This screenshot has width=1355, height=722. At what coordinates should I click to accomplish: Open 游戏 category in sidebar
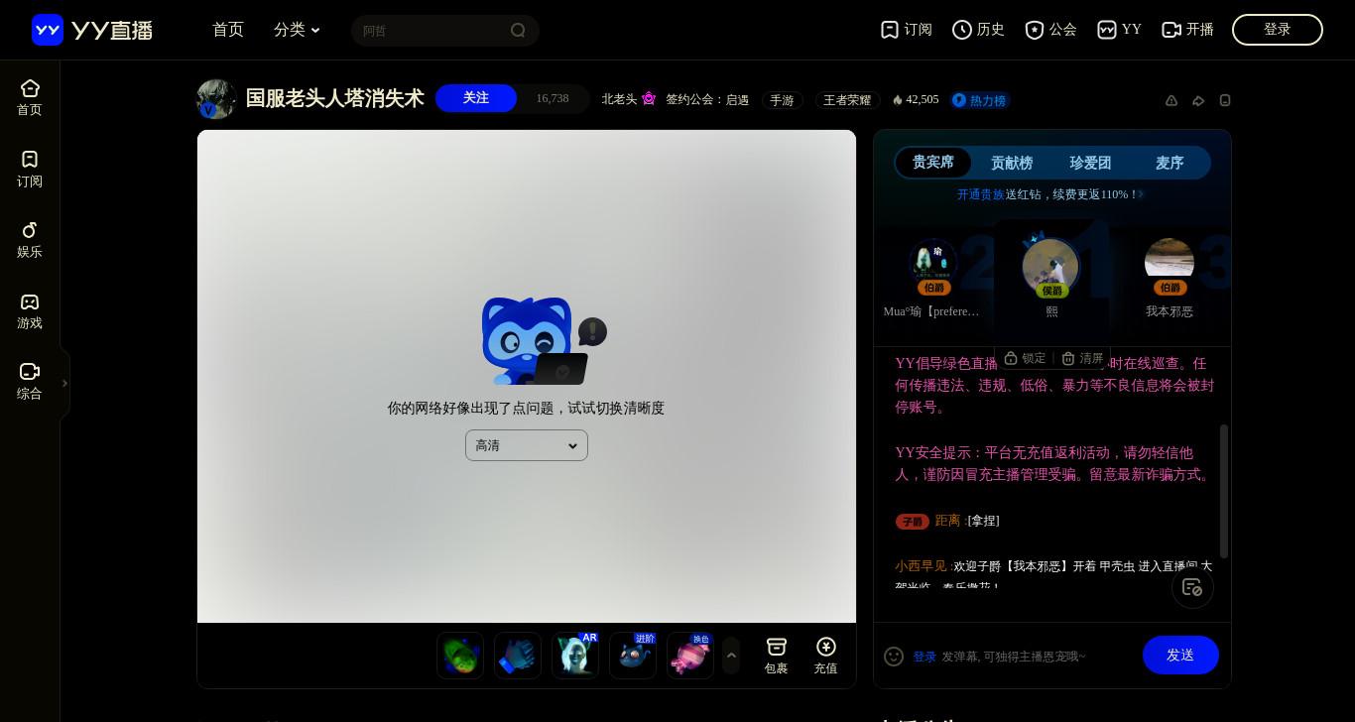pyautogui.click(x=30, y=310)
